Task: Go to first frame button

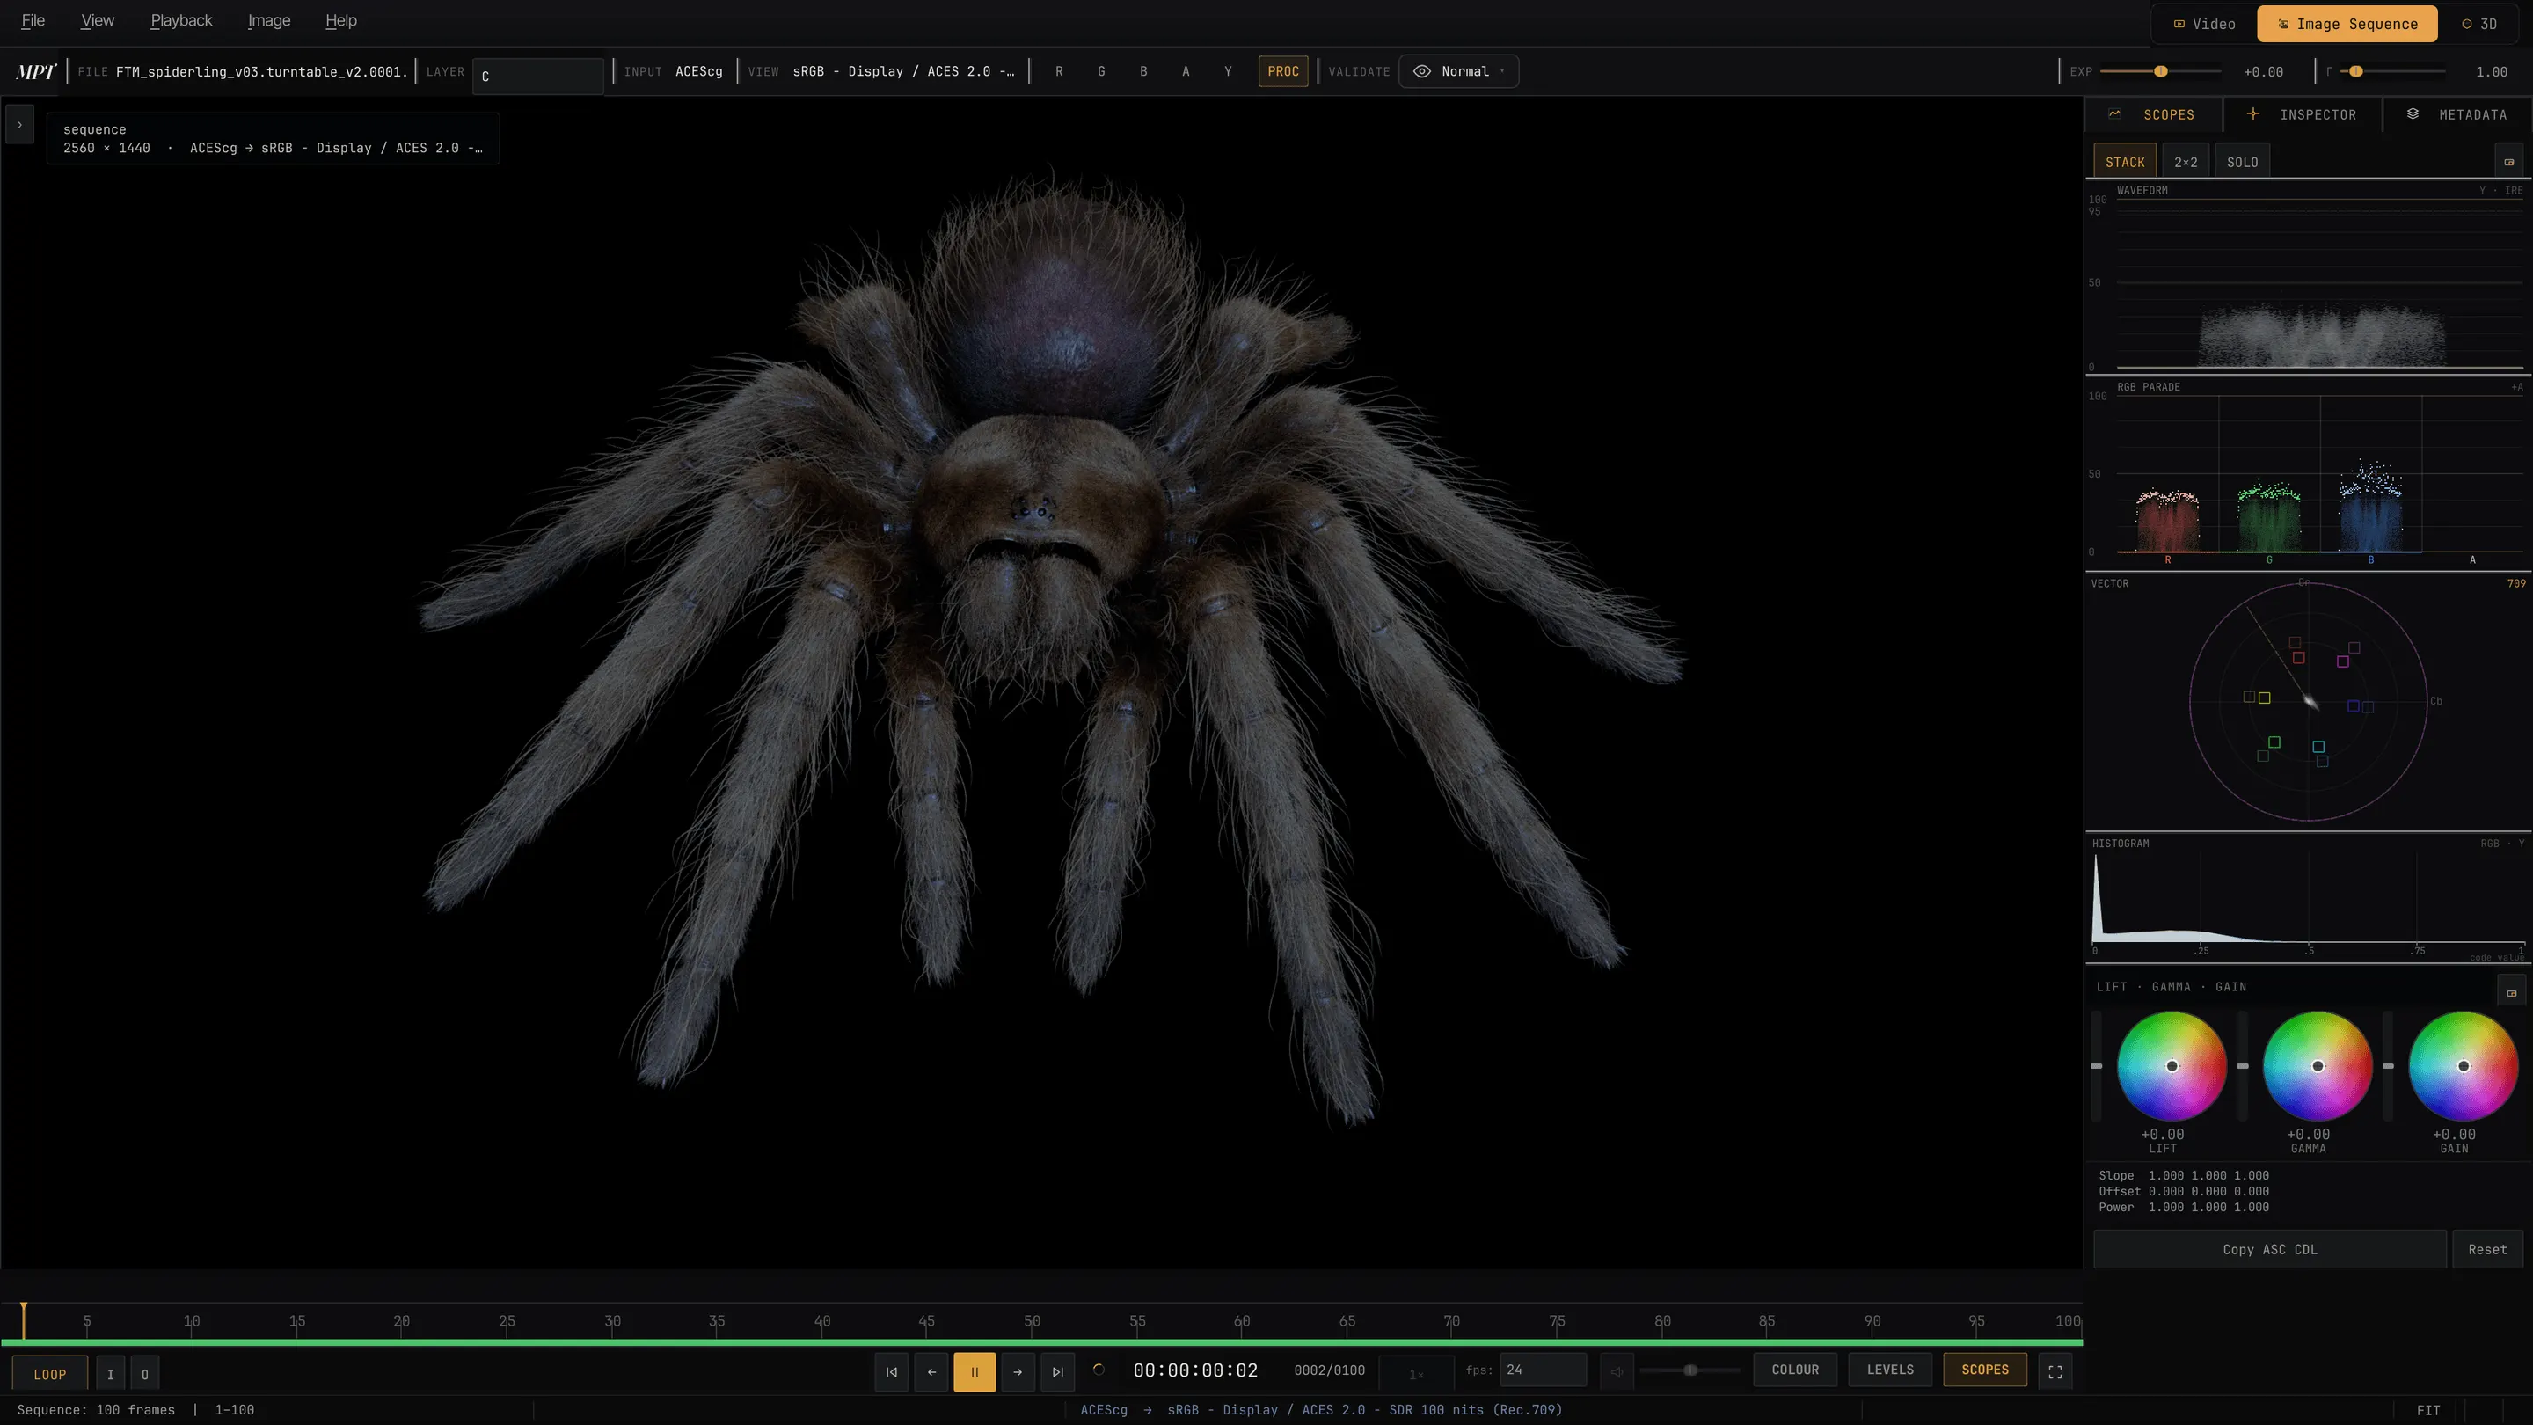Action: tap(891, 1372)
